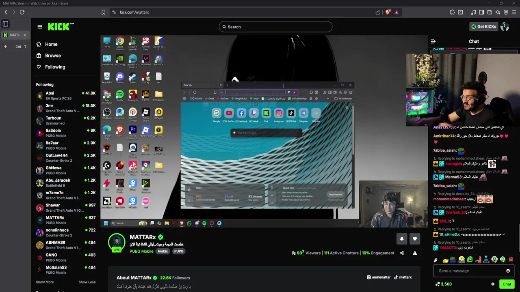
Task: Open Tarboun channel in Following list
Action: click(x=66, y=120)
